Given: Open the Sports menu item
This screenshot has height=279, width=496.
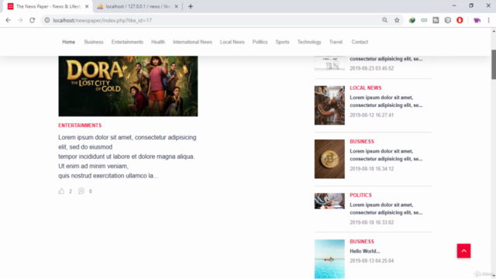Looking at the screenshot, I should point(282,42).
